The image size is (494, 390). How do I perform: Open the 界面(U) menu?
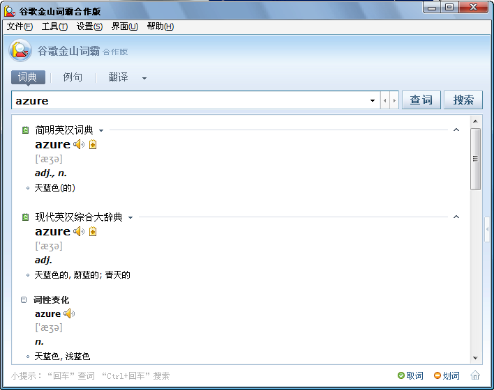[x=125, y=26]
